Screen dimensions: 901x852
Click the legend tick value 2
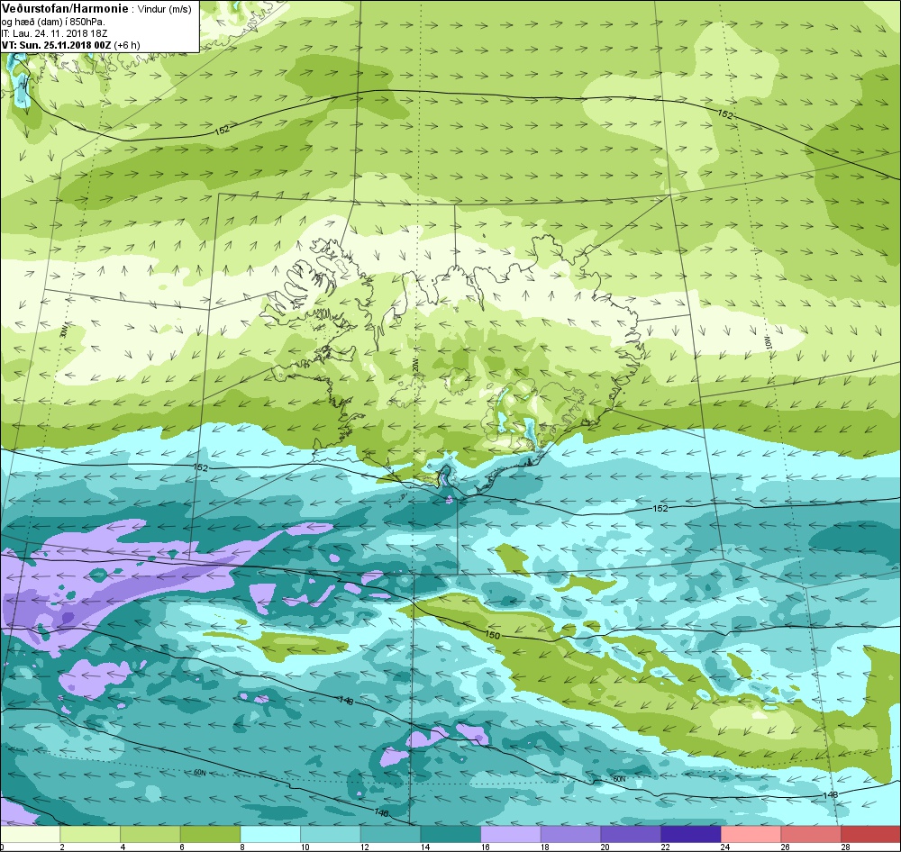[62, 847]
